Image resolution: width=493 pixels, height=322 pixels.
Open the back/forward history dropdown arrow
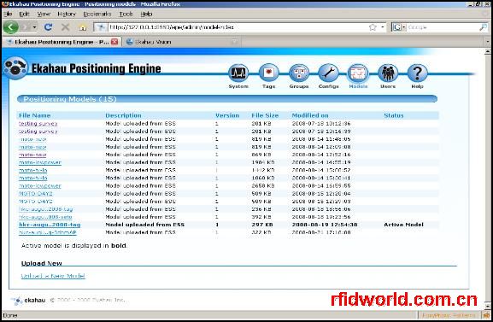[34, 27]
